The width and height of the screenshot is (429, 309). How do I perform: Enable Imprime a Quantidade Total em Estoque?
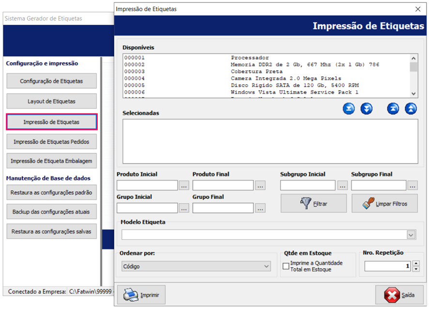pos(286,266)
